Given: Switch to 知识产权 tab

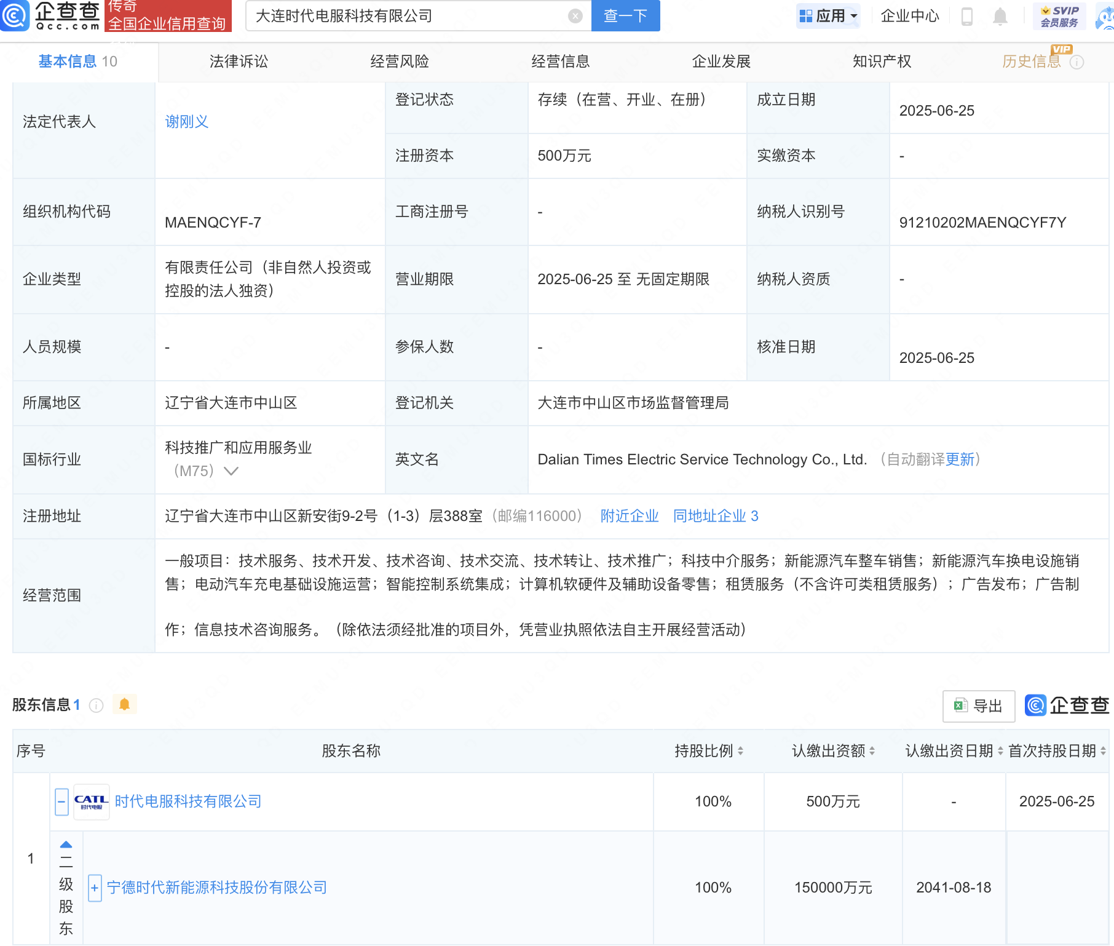Looking at the screenshot, I should (882, 62).
